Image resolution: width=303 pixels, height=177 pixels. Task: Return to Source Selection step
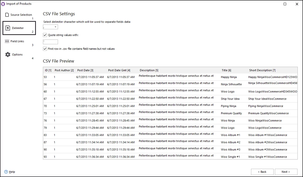click(x=20, y=15)
